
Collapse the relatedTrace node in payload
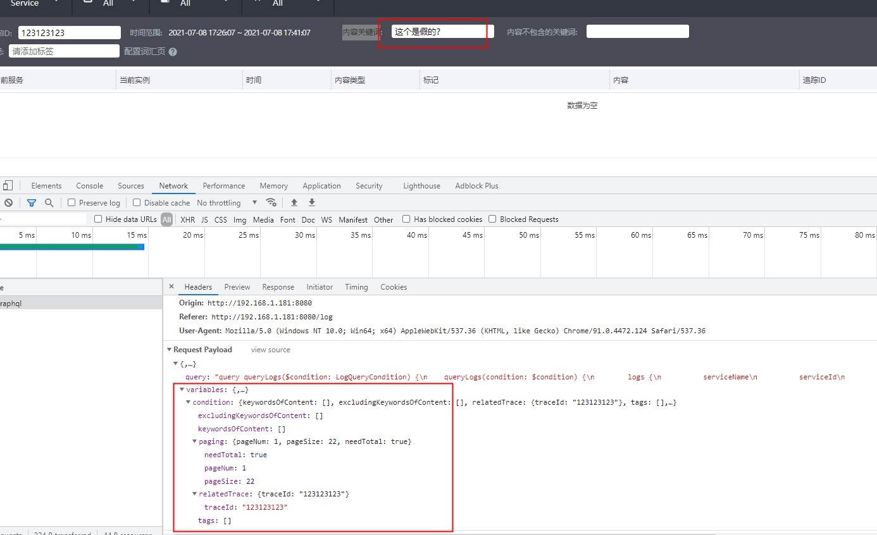195,494
